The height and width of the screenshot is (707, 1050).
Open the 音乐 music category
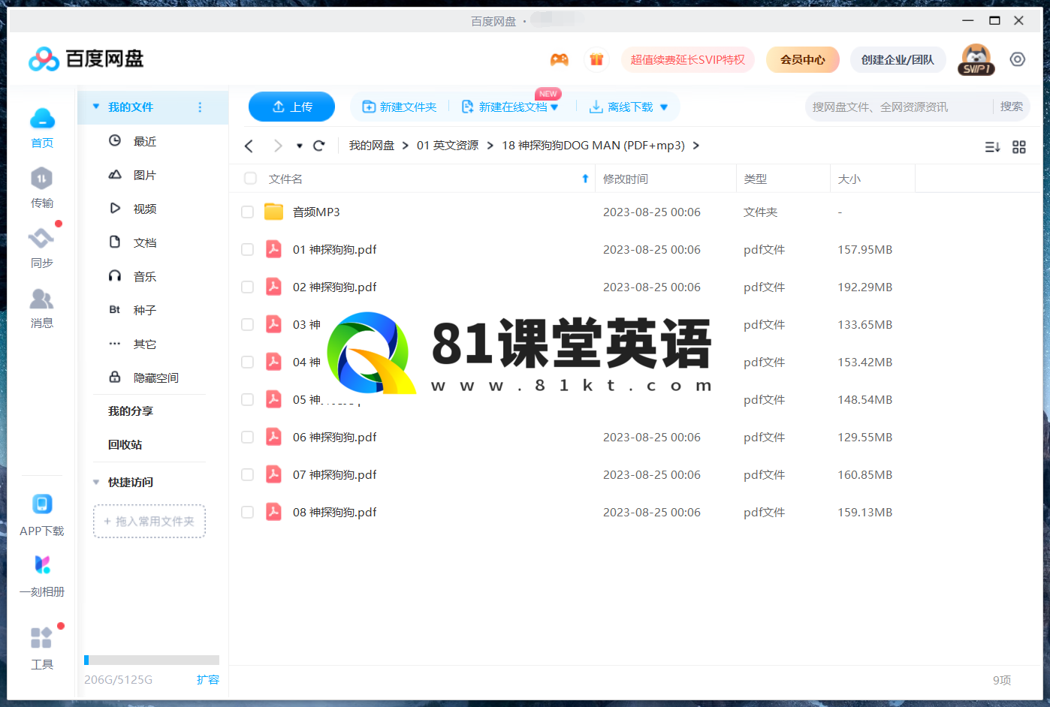(145, 276)
